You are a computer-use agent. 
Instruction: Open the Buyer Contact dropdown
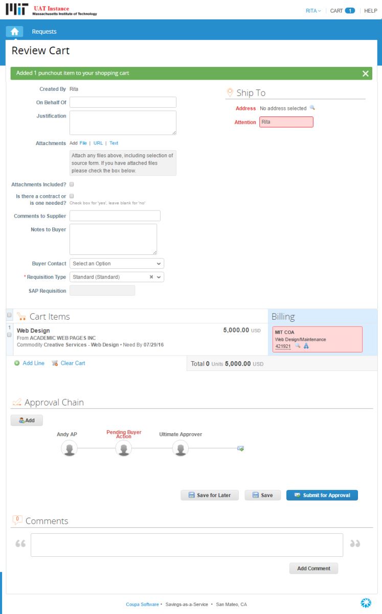[x=117, y=264]
